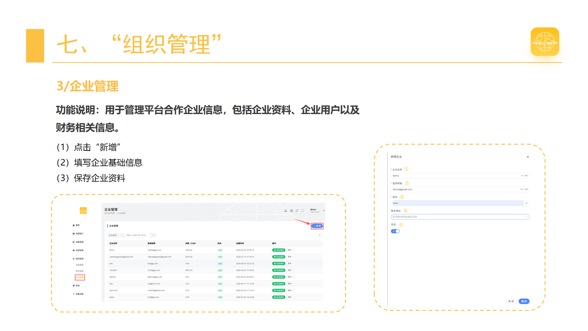Click 组织管理 breadcrumb link under page title

pyautogui.click(x=111, y=213)
